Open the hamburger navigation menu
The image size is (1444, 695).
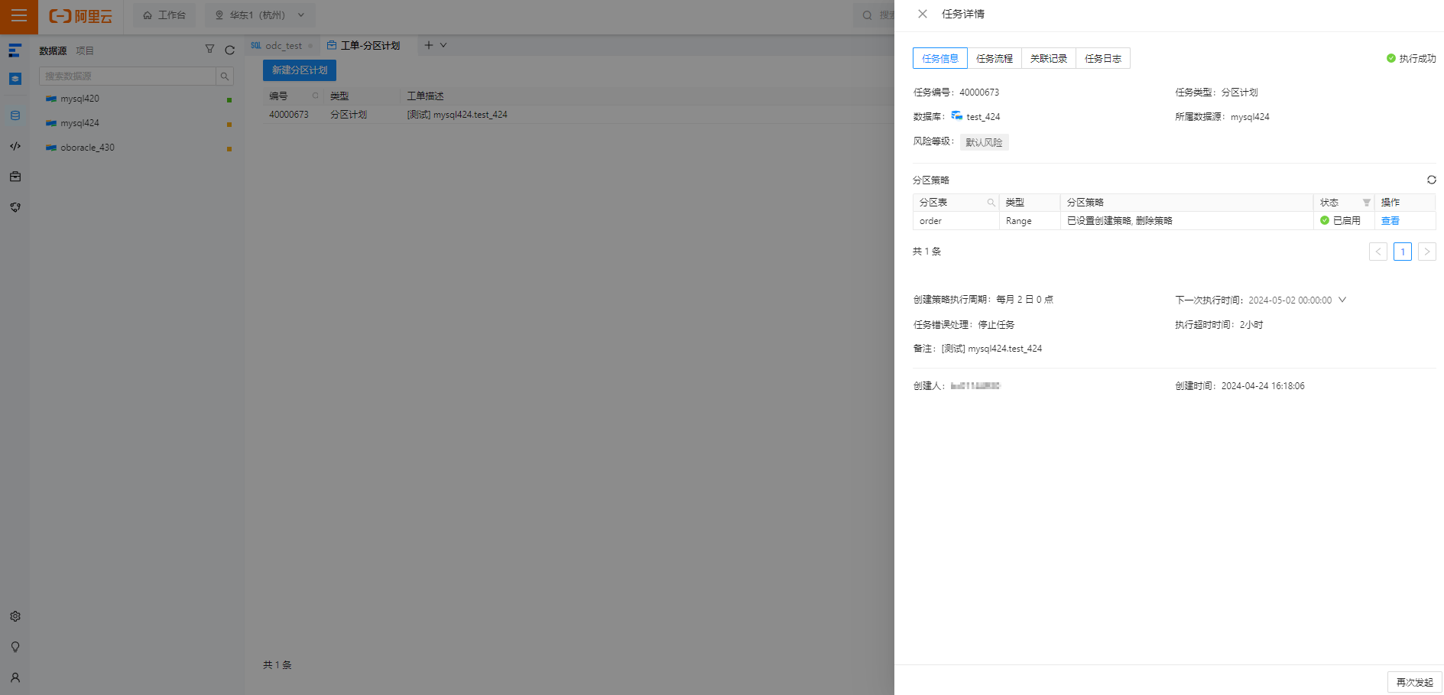point(19,15)
